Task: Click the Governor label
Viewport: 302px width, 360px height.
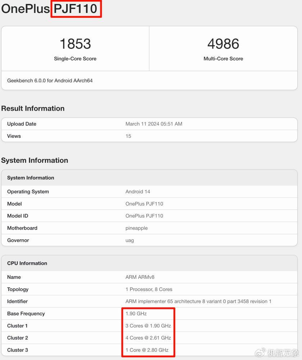Action: [x=18, y=240]
